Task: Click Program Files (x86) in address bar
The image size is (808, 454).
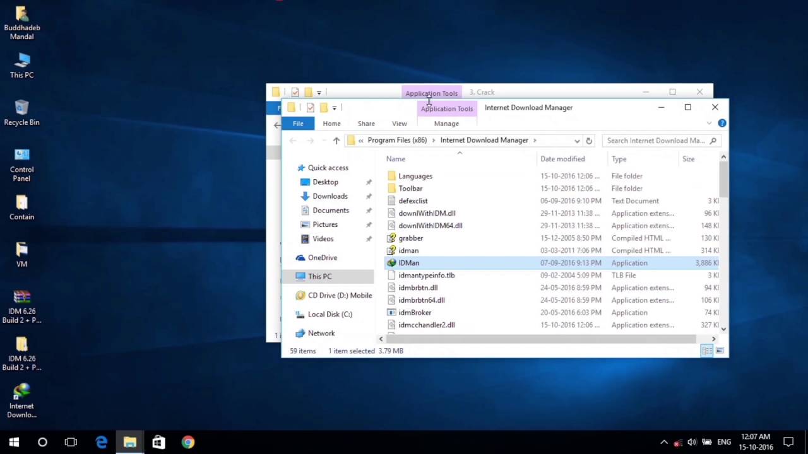Action: 397,140
